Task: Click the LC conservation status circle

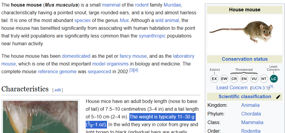Action: pyautogui.click(x=273, y=79)
